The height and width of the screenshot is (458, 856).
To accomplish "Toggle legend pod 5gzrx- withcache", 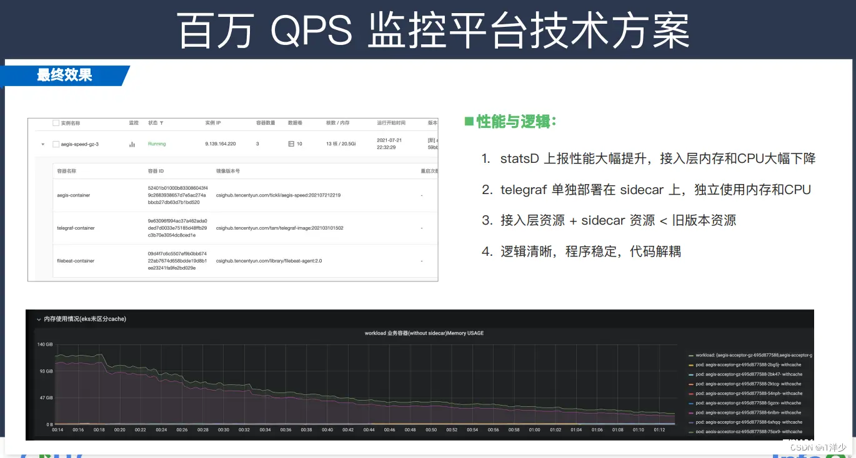I will pos(744,403).
